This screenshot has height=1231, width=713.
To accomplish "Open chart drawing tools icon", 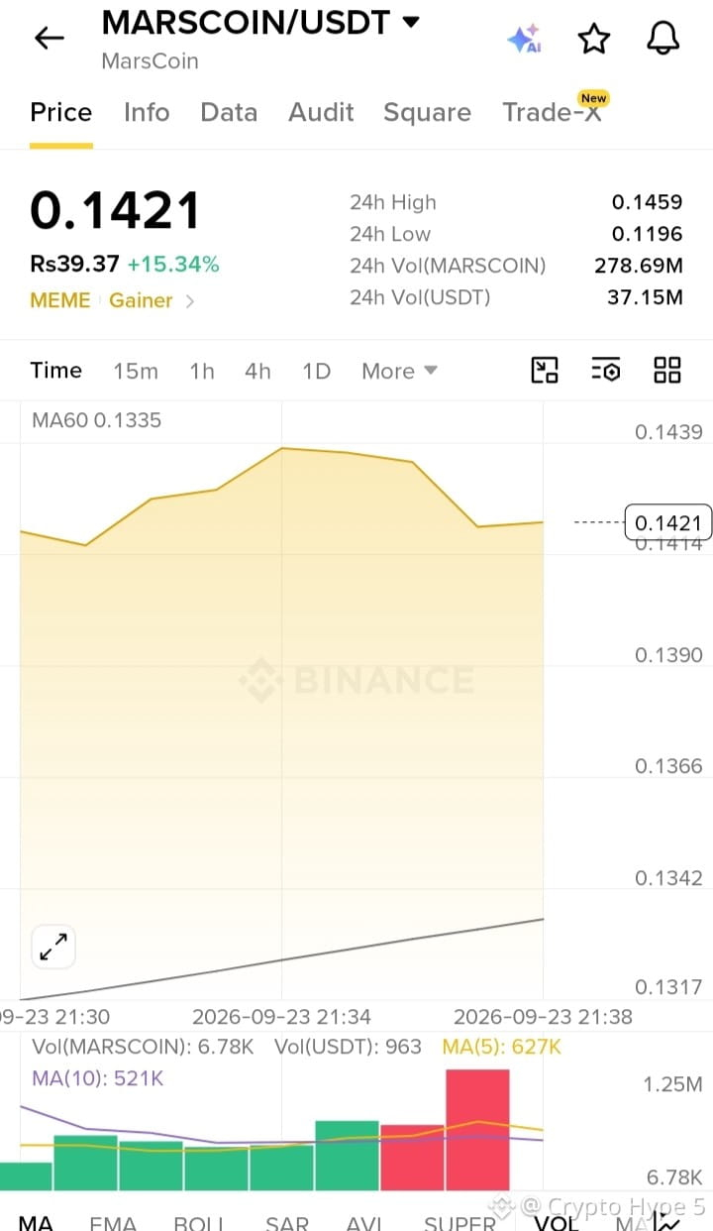I will coord(545,371).
